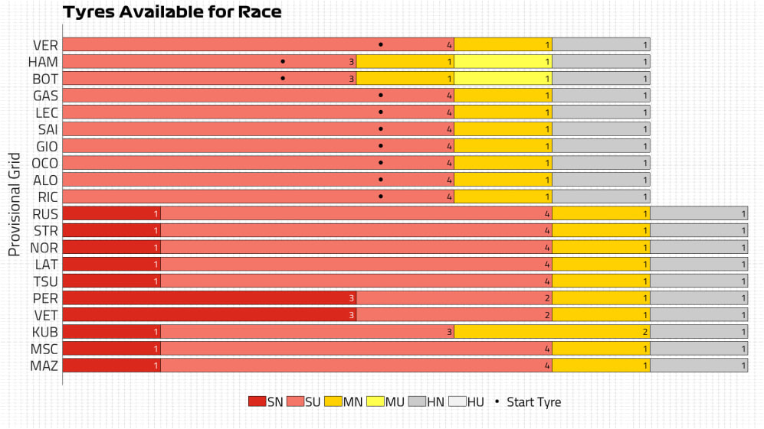Click the HN grey legend swatch
Image resolution: width=764 pixels, height=429 pixels.
417,401
